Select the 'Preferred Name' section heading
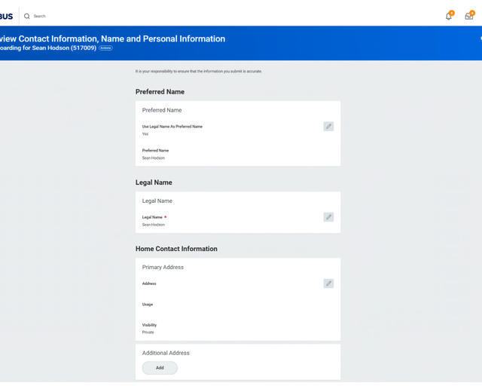 [160, 92]
